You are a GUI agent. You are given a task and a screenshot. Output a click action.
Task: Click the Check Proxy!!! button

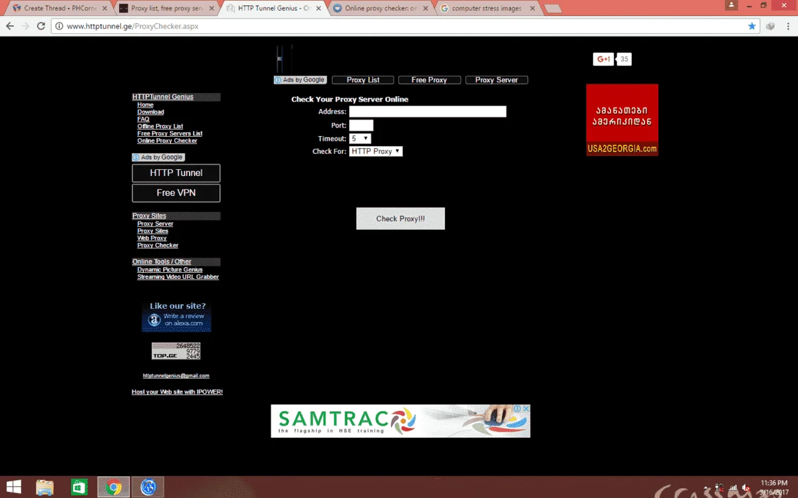click(400, 218)
